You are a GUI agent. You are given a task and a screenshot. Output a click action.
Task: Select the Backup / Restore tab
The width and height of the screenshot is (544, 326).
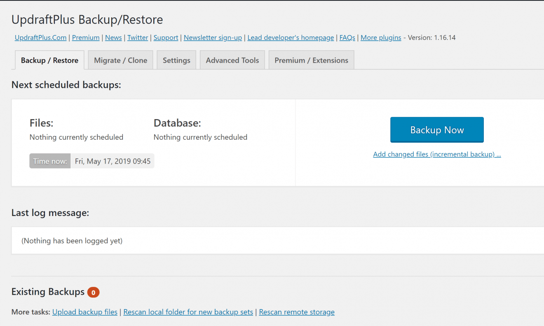(x=49, y=60)
